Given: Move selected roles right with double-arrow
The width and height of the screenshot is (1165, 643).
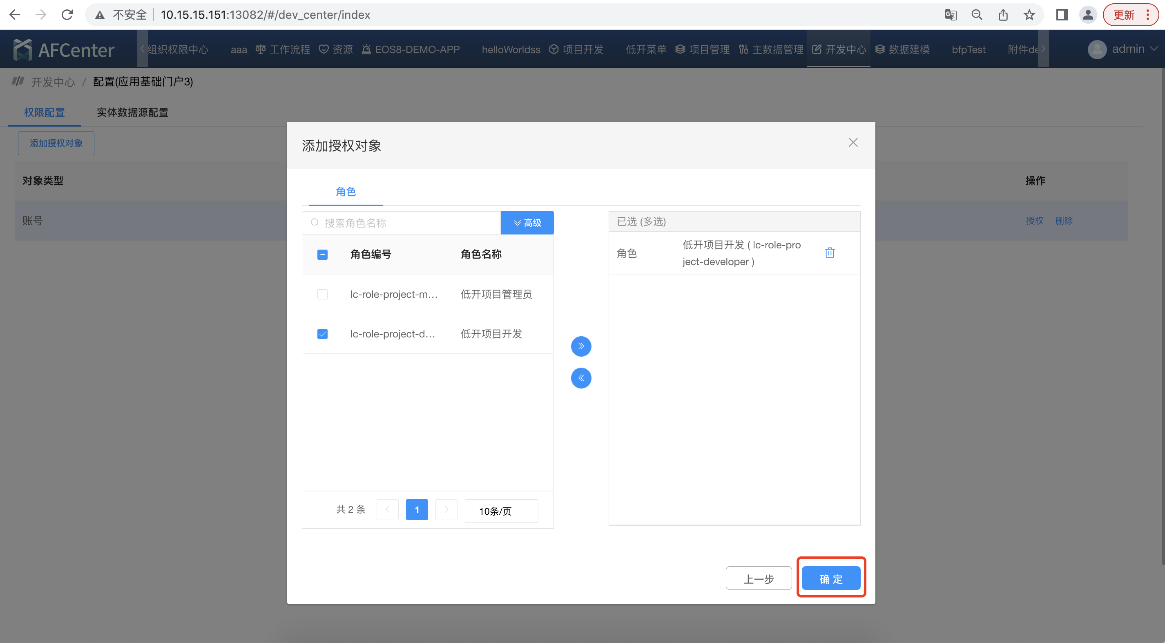Looking at the screenshot, I should point(581,346).
